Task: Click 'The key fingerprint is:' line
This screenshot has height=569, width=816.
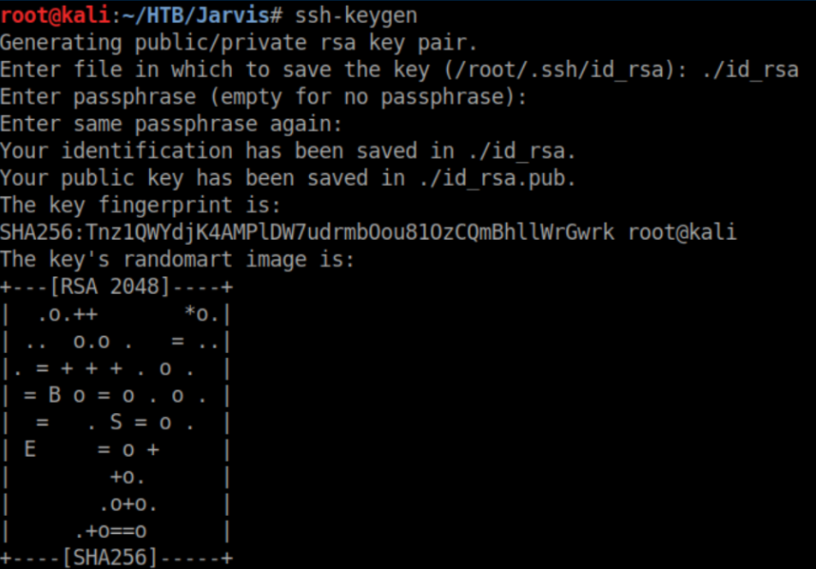Action: [140, 206]
